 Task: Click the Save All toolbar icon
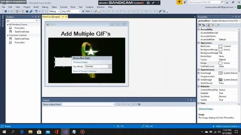(x=31, y=11)
